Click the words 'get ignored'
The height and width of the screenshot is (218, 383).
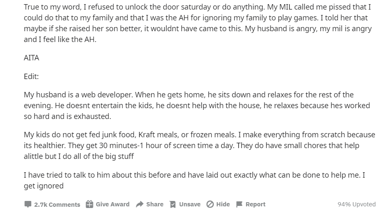pyautogui.click(x=44, y=186)
